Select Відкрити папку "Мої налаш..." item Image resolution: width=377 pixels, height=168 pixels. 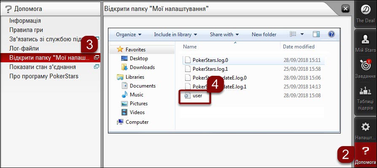(50, 58)
